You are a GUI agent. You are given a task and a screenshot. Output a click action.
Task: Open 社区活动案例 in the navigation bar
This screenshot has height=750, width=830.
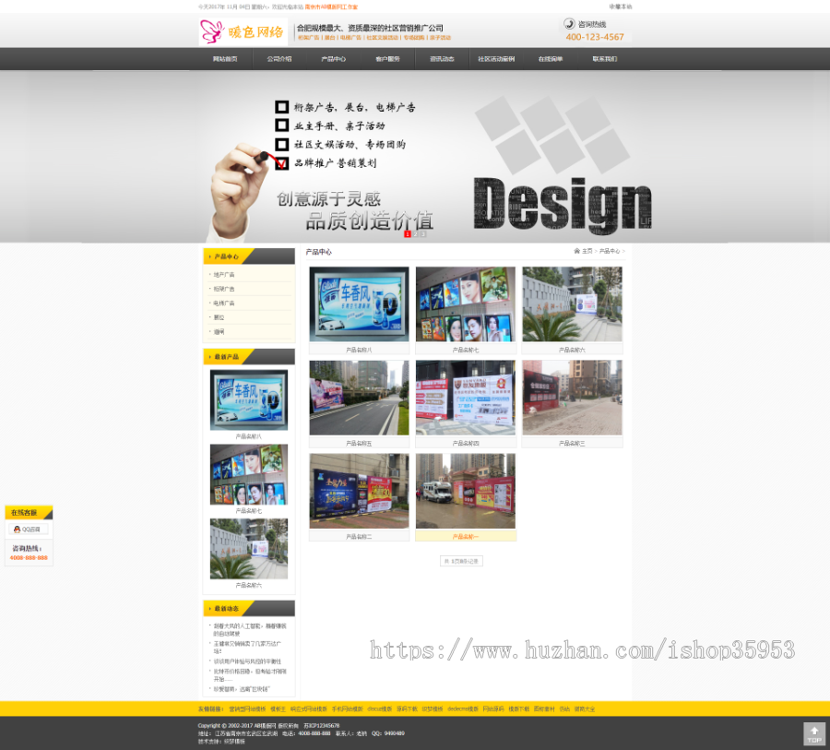[496, 59]
